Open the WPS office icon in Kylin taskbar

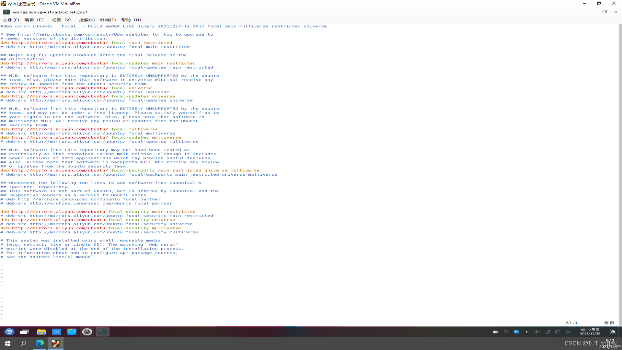point(57,332)
